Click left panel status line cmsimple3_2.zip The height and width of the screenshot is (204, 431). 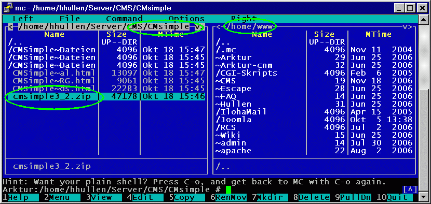tap(52, 166)
